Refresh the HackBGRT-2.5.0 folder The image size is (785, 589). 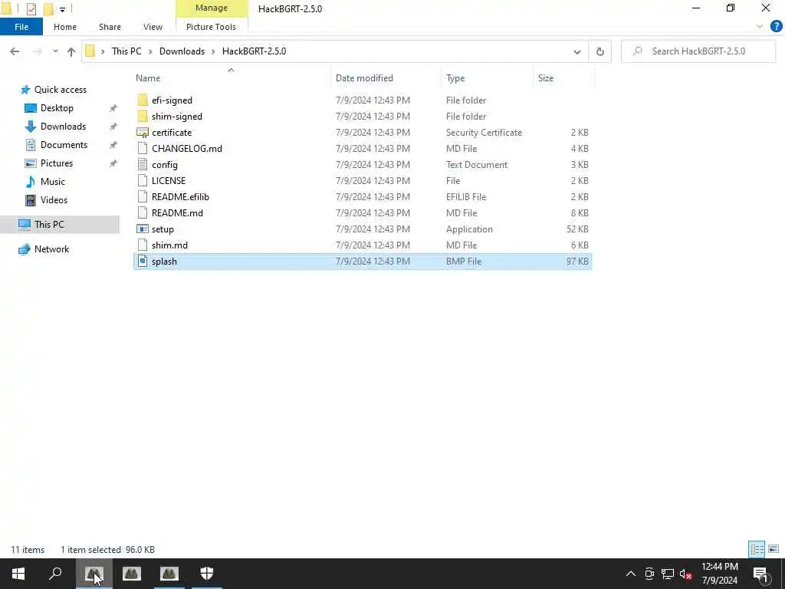tap(599, 51)
